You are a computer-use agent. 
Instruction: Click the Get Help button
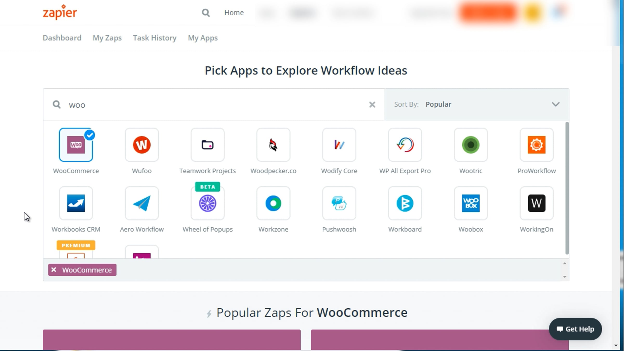(575, 329)
